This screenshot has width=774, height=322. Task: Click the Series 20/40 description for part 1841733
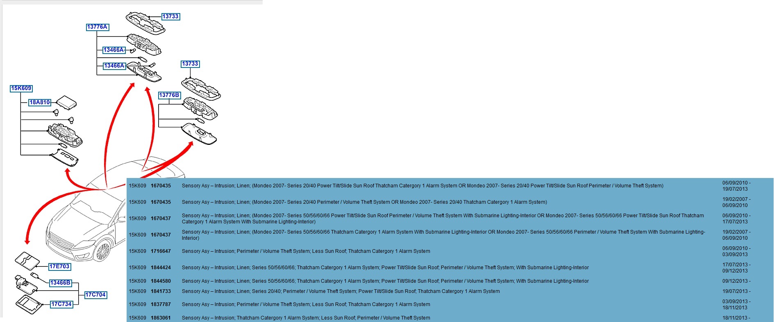[x=340, y=291]
